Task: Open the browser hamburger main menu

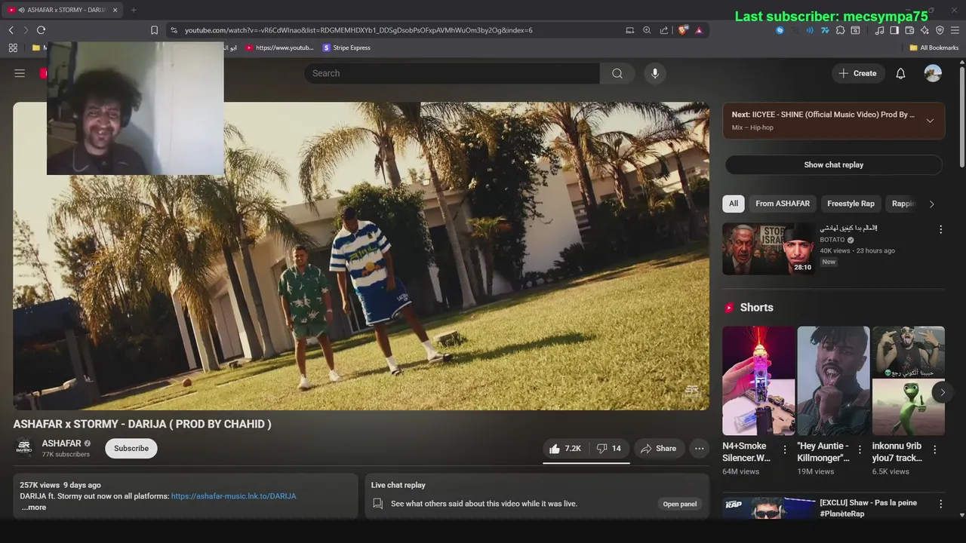Action: 955,30
